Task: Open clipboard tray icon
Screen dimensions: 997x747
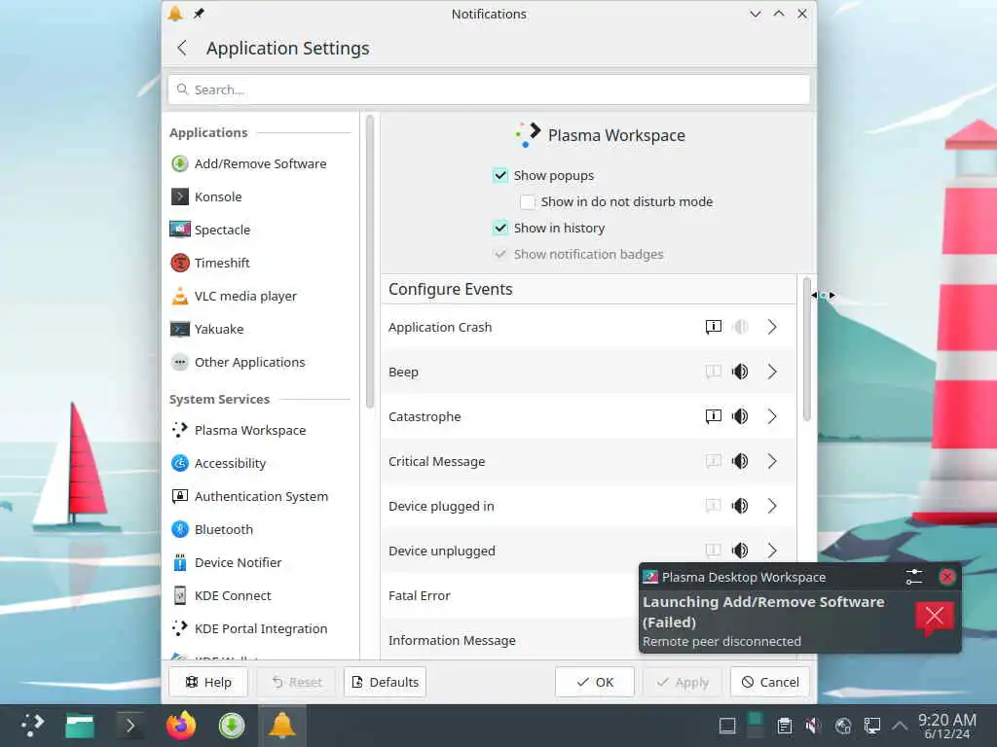Action: pyautogui.click(x=785, y=726)
